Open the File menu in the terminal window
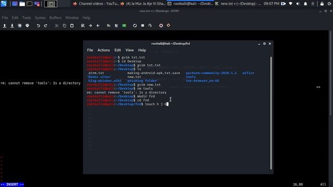This screenshot has height=187, width=333. tap(90, 50)
